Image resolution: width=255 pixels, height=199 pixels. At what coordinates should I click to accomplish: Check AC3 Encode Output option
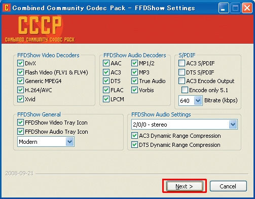click(x=181, y=81)
